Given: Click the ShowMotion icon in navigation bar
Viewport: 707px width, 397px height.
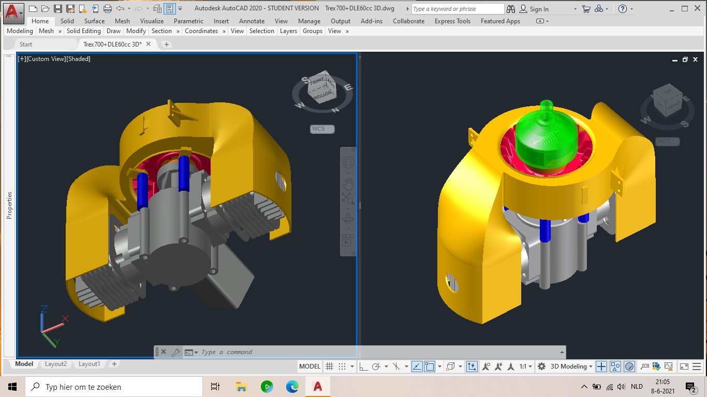Looking at the screenshot, I should (348, 240).
